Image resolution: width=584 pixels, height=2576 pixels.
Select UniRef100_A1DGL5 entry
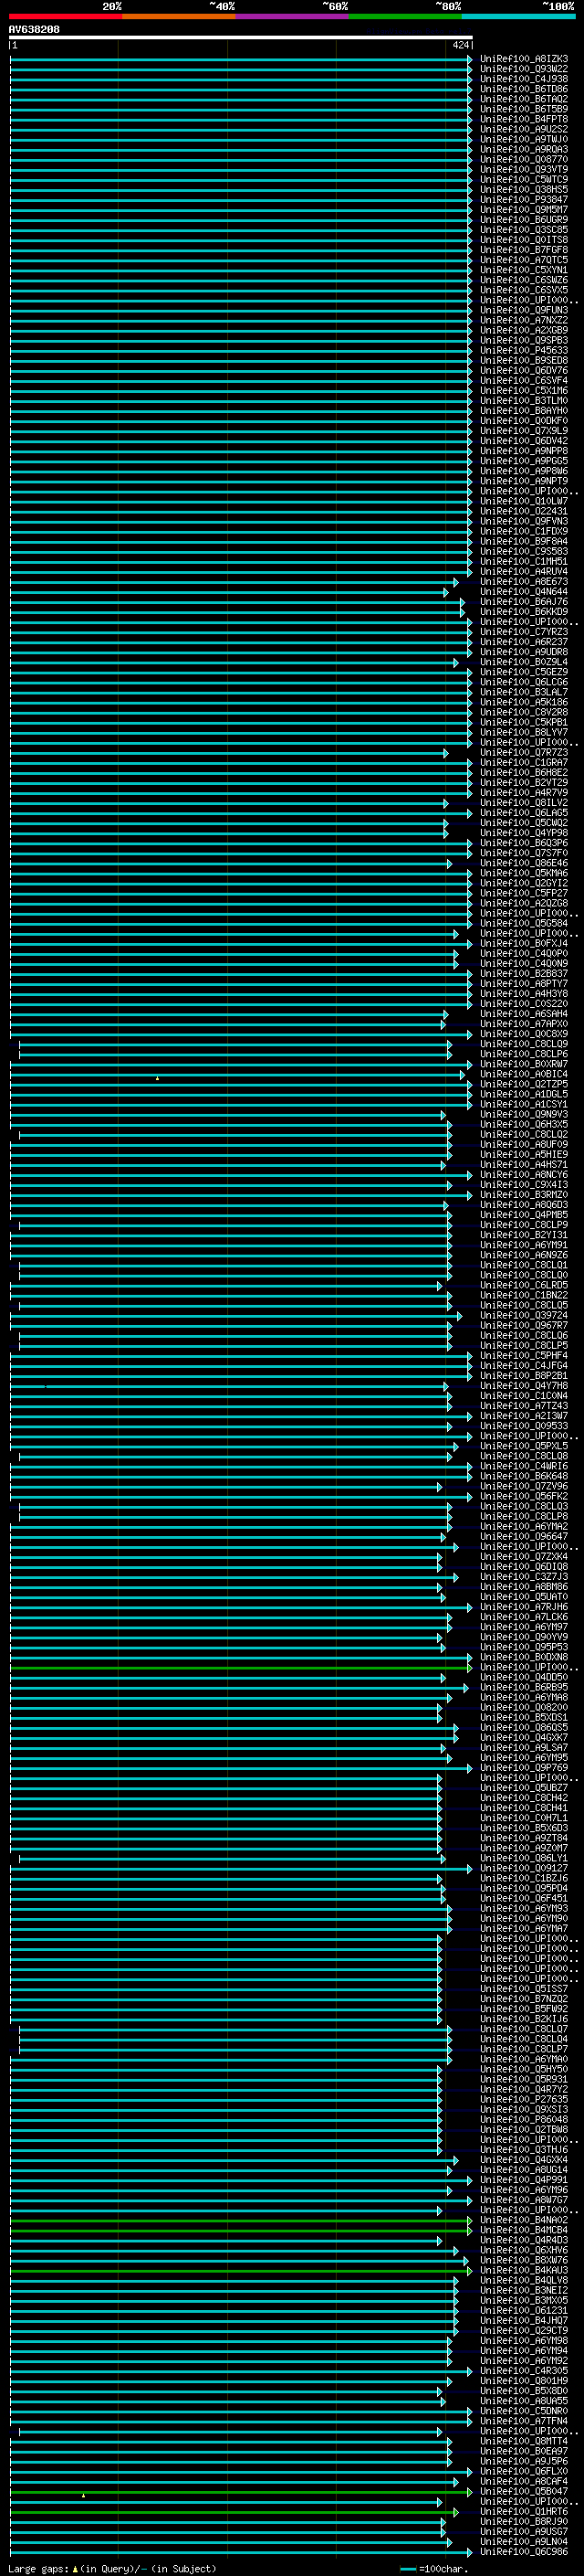523,1094
